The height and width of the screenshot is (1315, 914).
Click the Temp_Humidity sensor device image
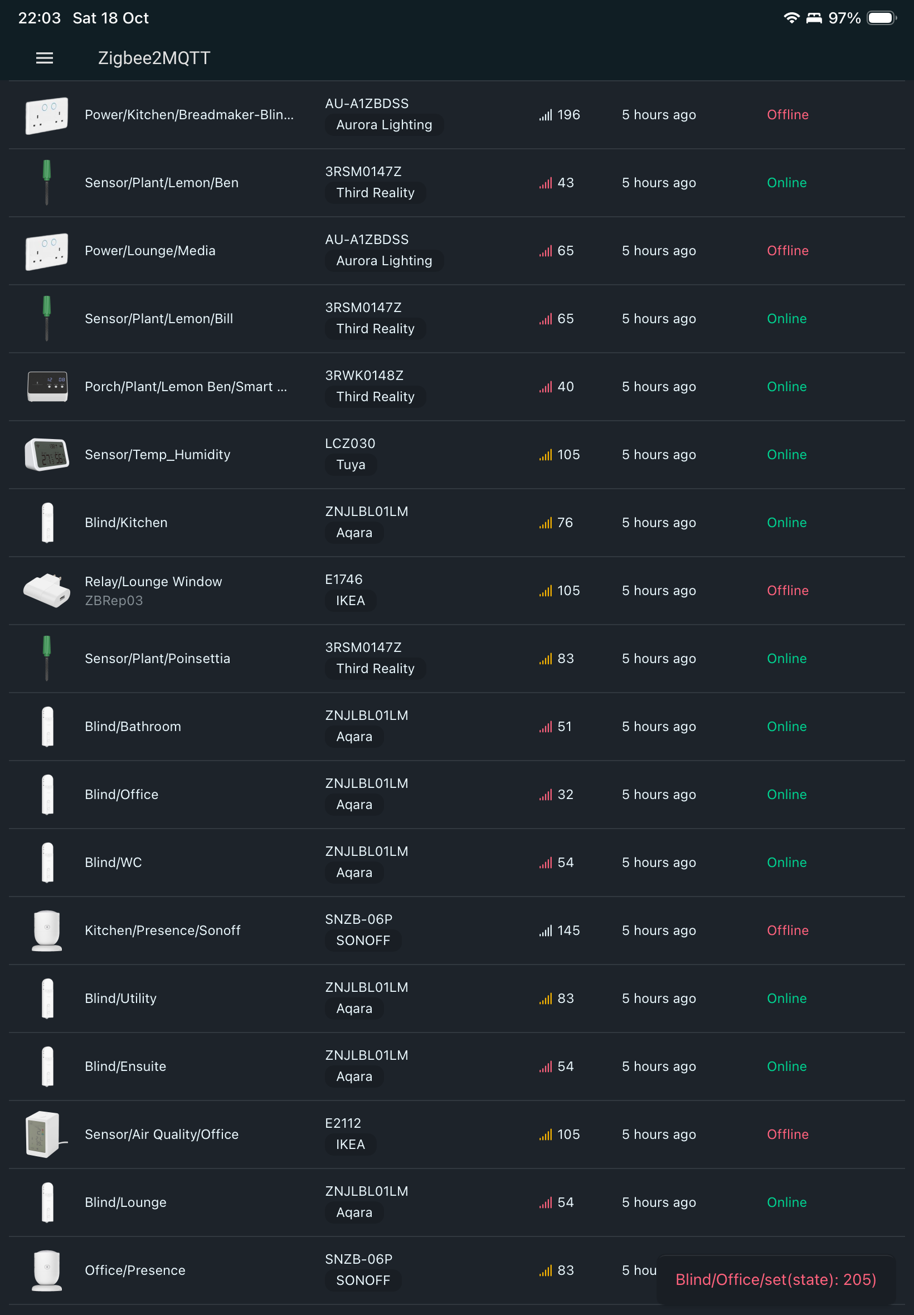47,455
